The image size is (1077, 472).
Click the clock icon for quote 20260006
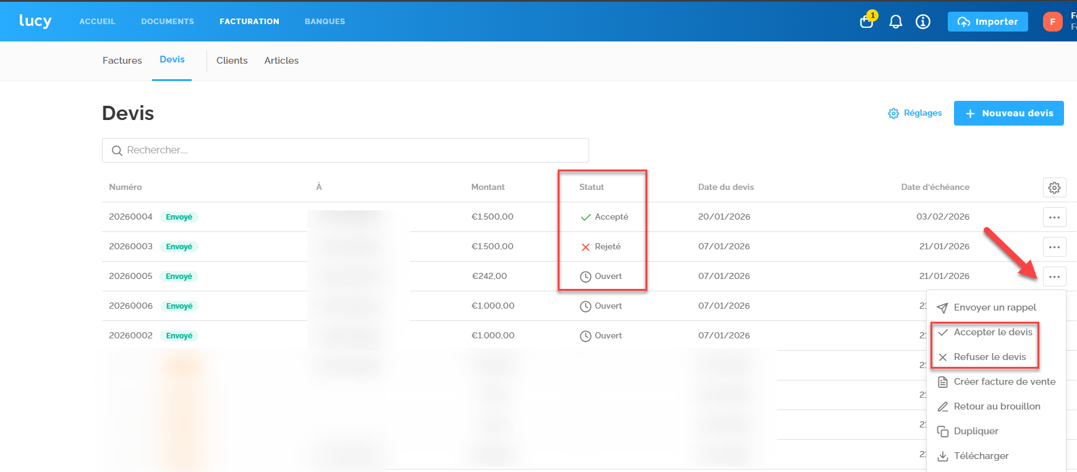(x=585, y=306)
